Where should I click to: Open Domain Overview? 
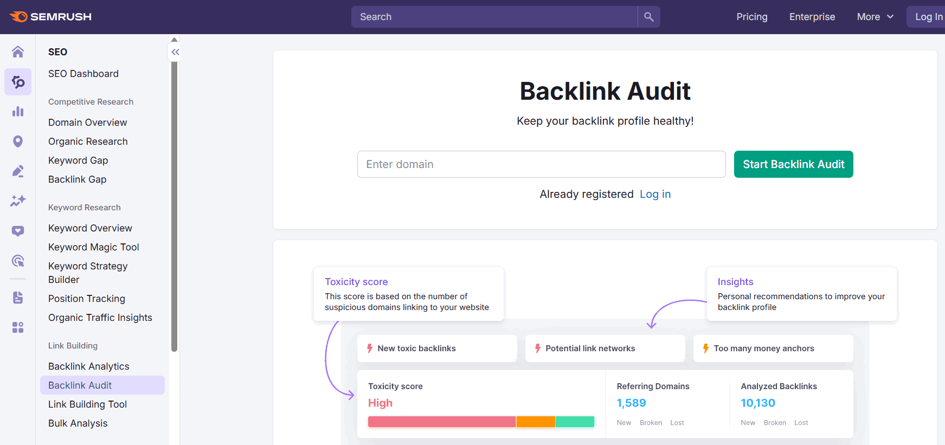click(88, 122)
